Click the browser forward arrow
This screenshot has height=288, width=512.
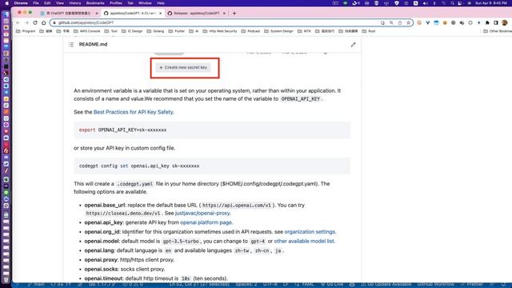pyautogui.click(x=26, y=23)
